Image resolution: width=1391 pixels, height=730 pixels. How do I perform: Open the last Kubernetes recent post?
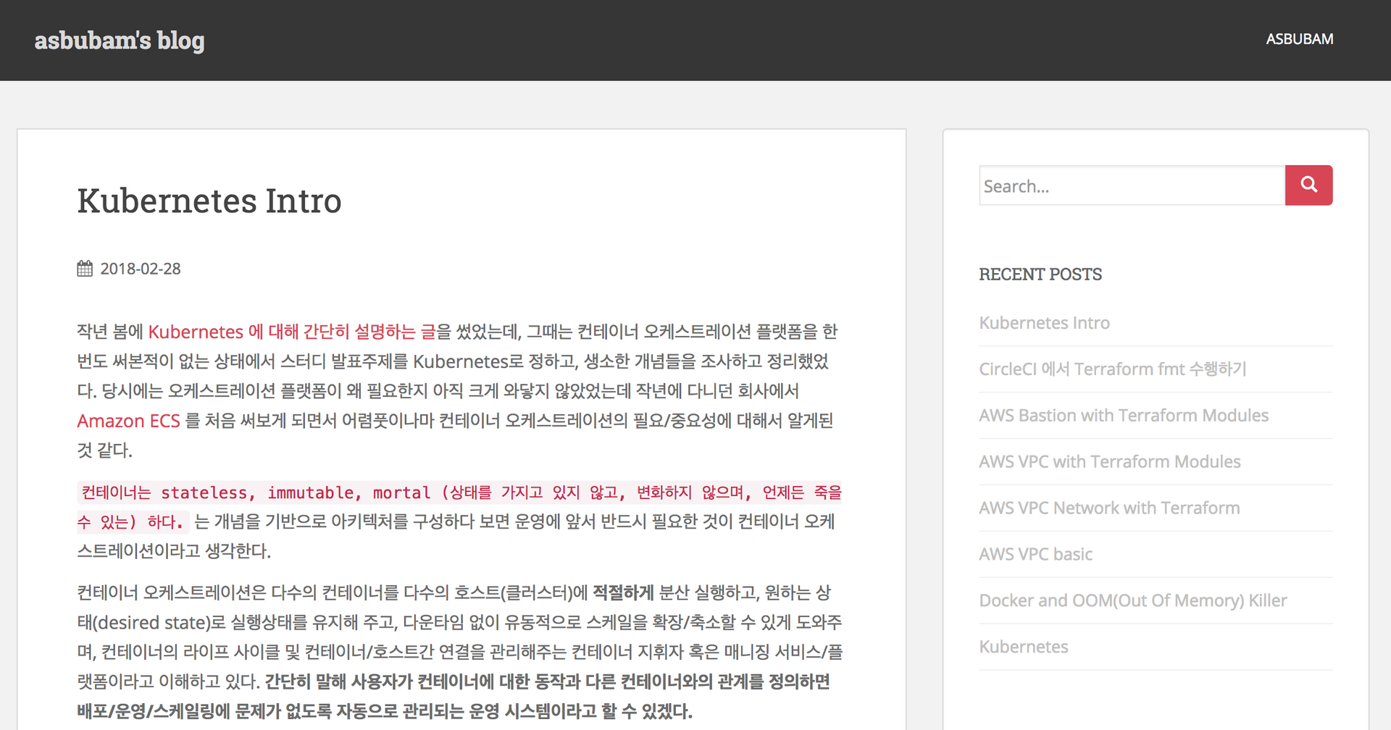click(1023, 647)
